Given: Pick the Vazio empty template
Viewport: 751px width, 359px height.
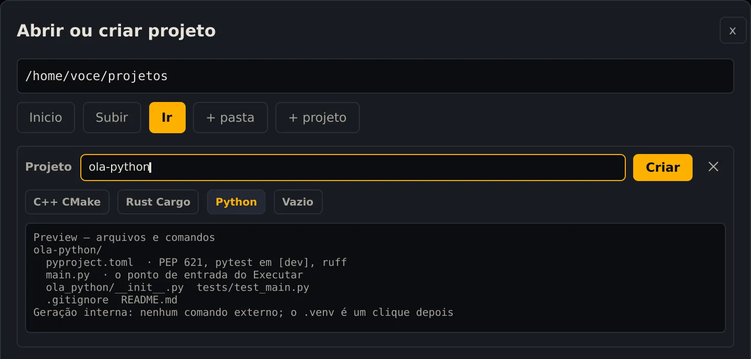Looking at the screenshot, I should [x=298, y=202].
